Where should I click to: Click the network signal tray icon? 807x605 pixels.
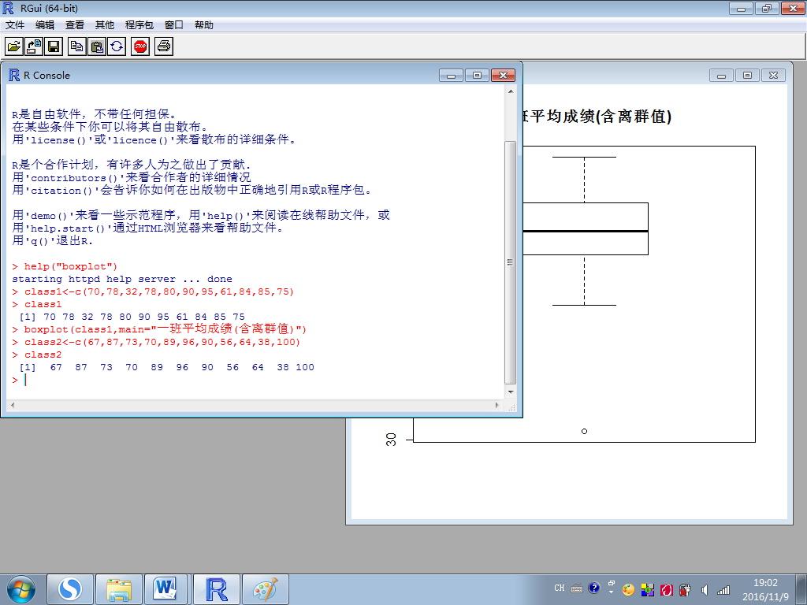[x=723, y=590]
